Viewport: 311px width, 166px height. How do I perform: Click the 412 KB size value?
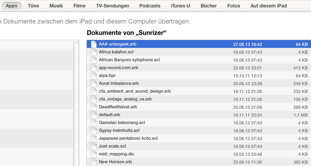tap(300, 68)
